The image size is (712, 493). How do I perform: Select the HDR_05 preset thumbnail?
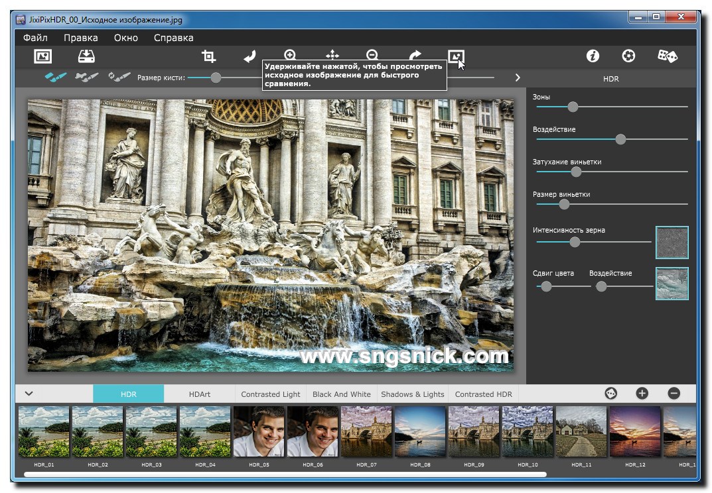(x=259, y=431)
